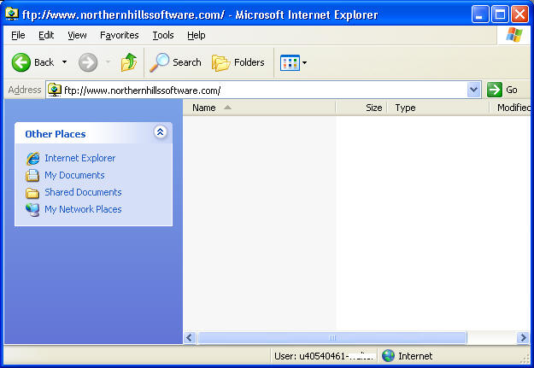Open the Favorites menu
This screenshot has height=368, width=534.
tap(119, 35)
